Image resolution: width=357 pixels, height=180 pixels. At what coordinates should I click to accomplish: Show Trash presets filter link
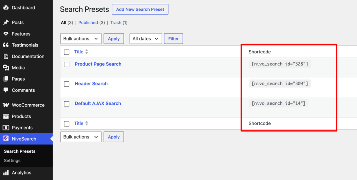(116, 23)
